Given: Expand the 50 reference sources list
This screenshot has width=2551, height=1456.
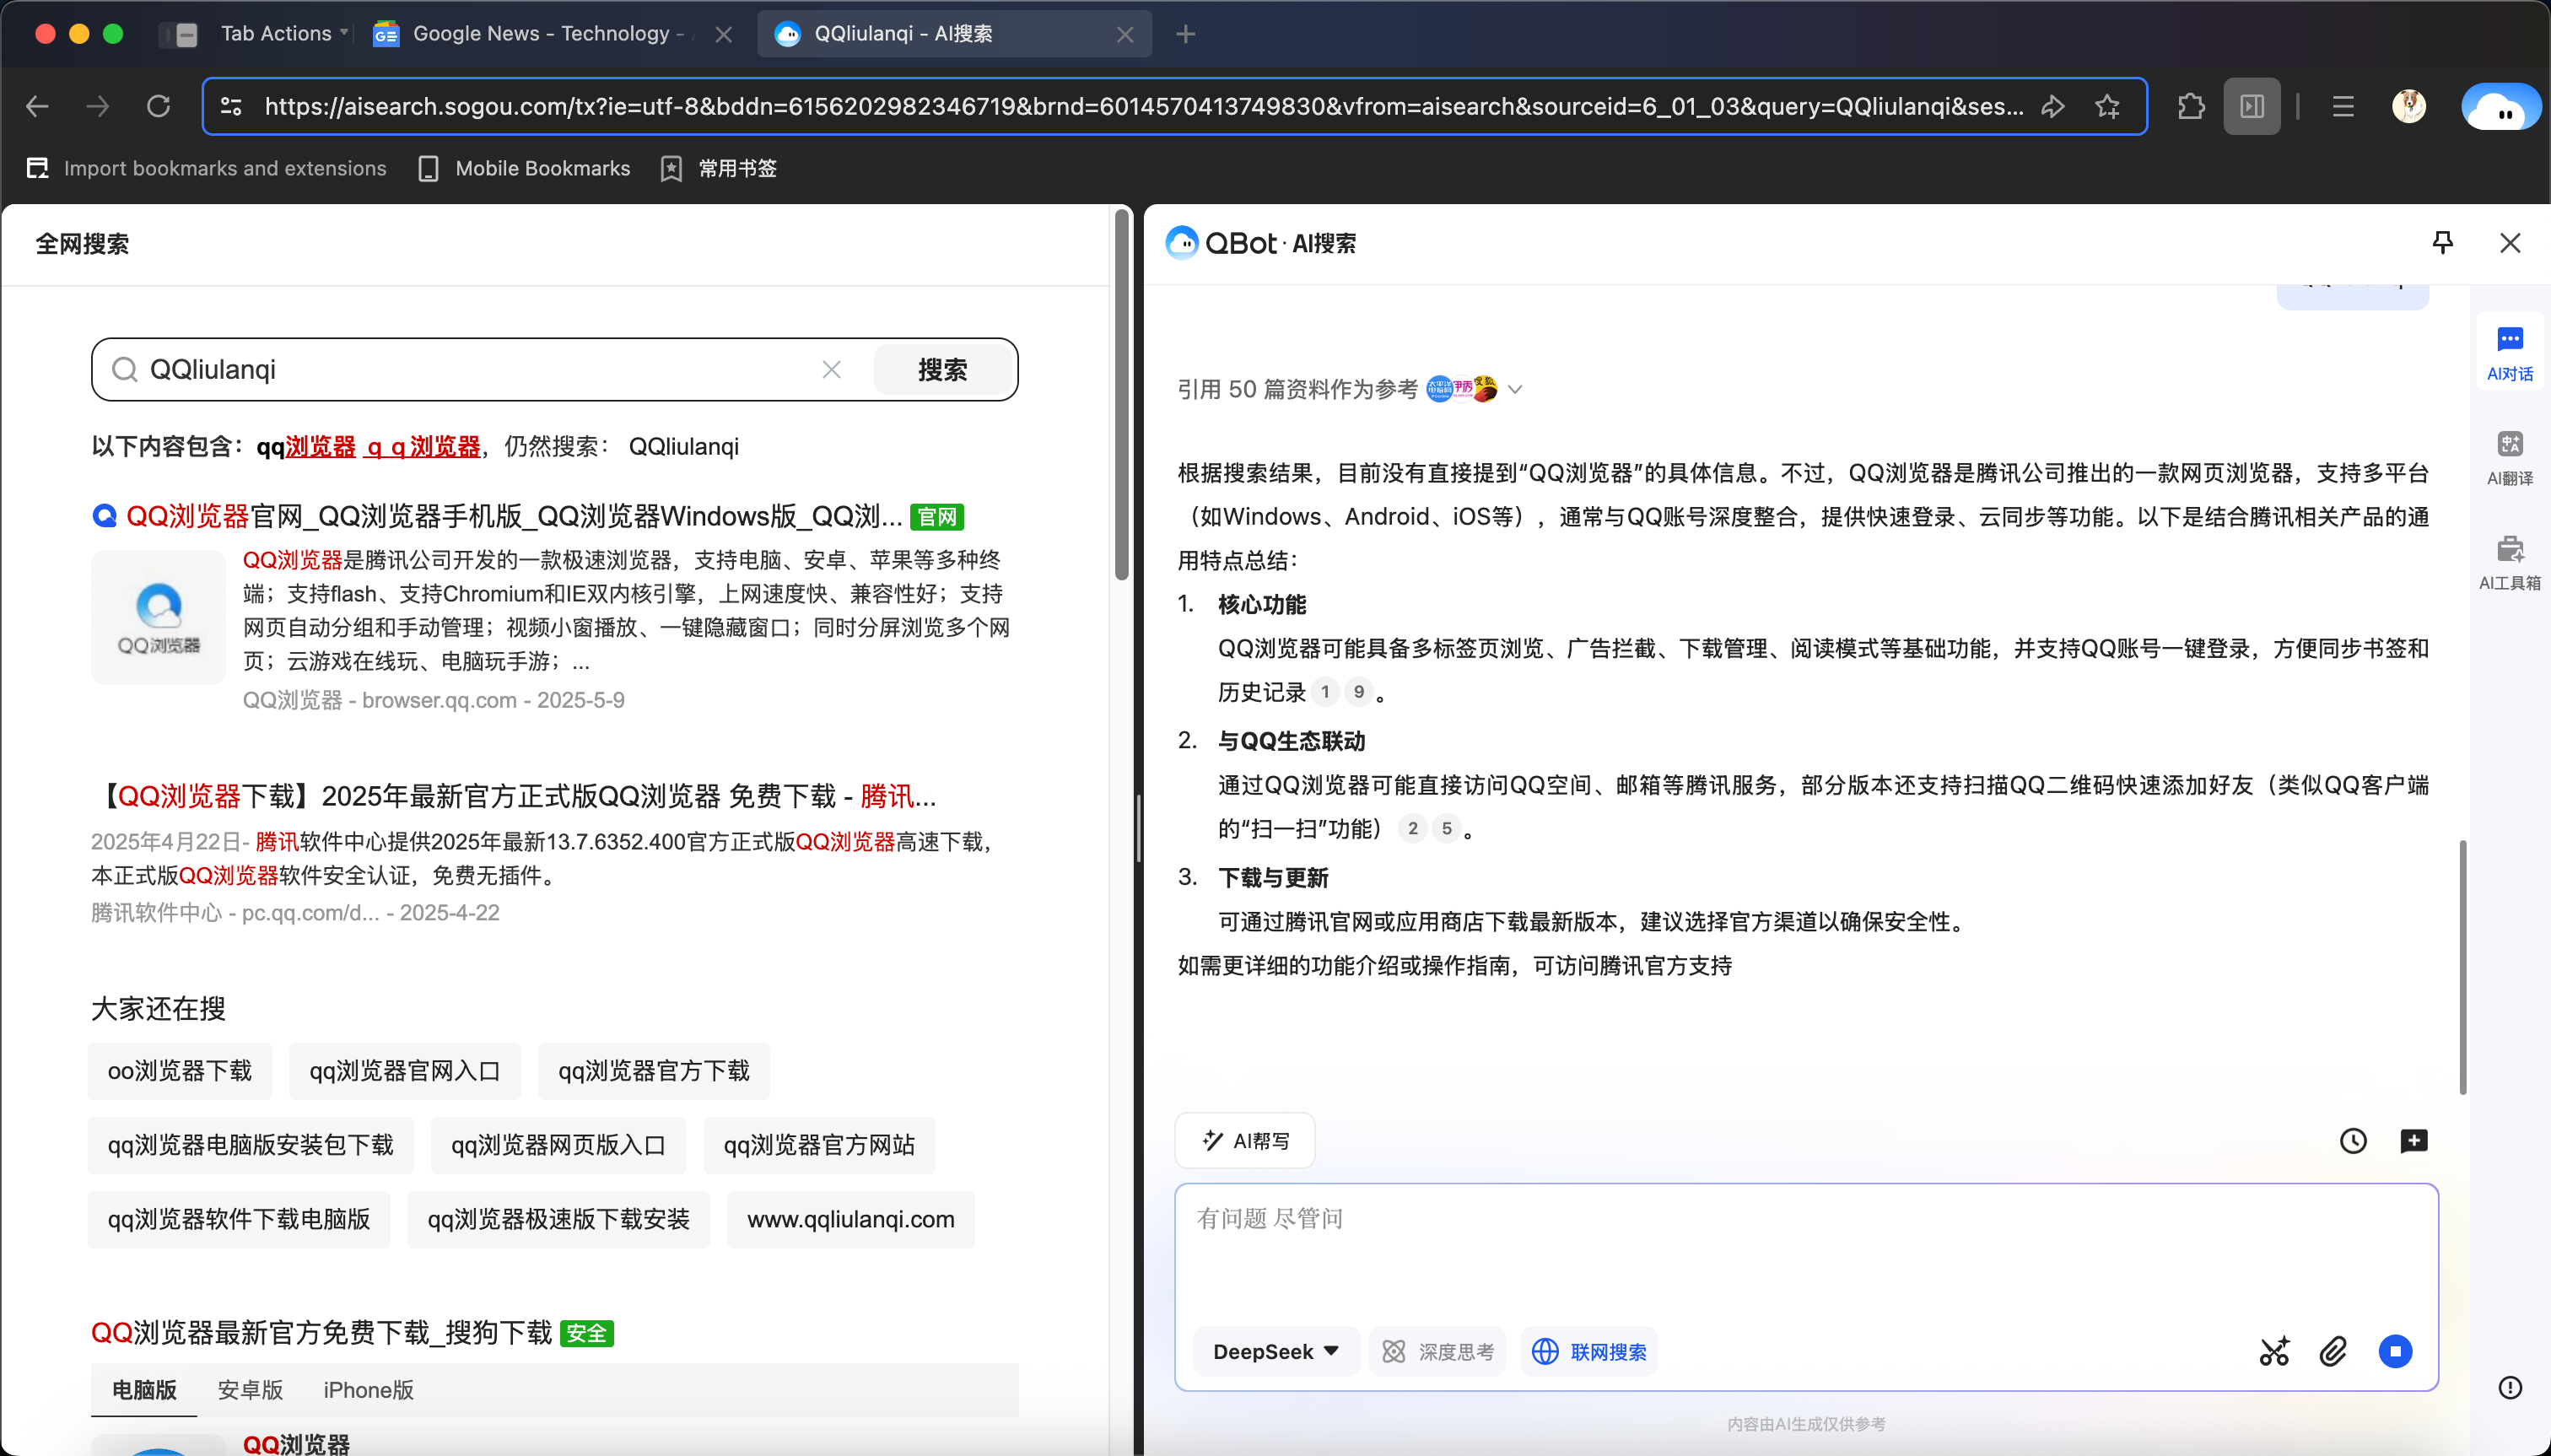Looking at the screenshot, I should [x=1516, y=390].
